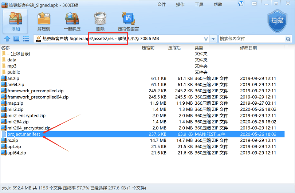The height and width of the screenshot is (193, 295).
Task: Click the 解压到 (Extract to) icon
Action: pyautogui.click(x=44, y=21)
